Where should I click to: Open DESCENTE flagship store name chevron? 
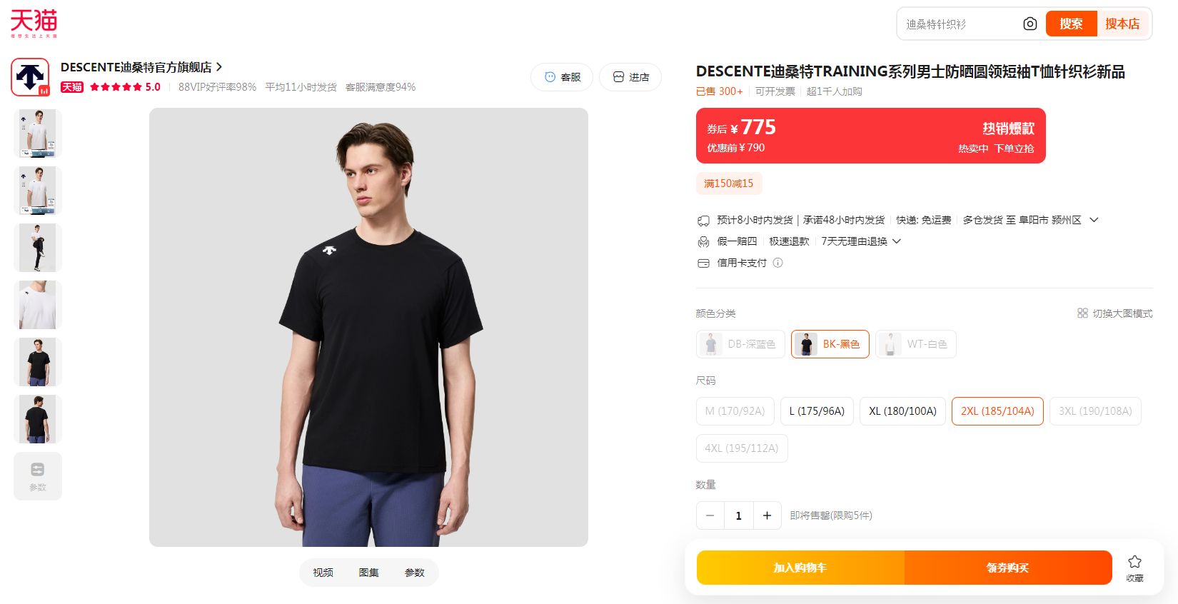click(x=219, y=67)
